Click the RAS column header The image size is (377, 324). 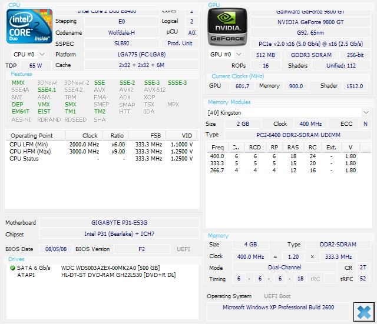293,148
